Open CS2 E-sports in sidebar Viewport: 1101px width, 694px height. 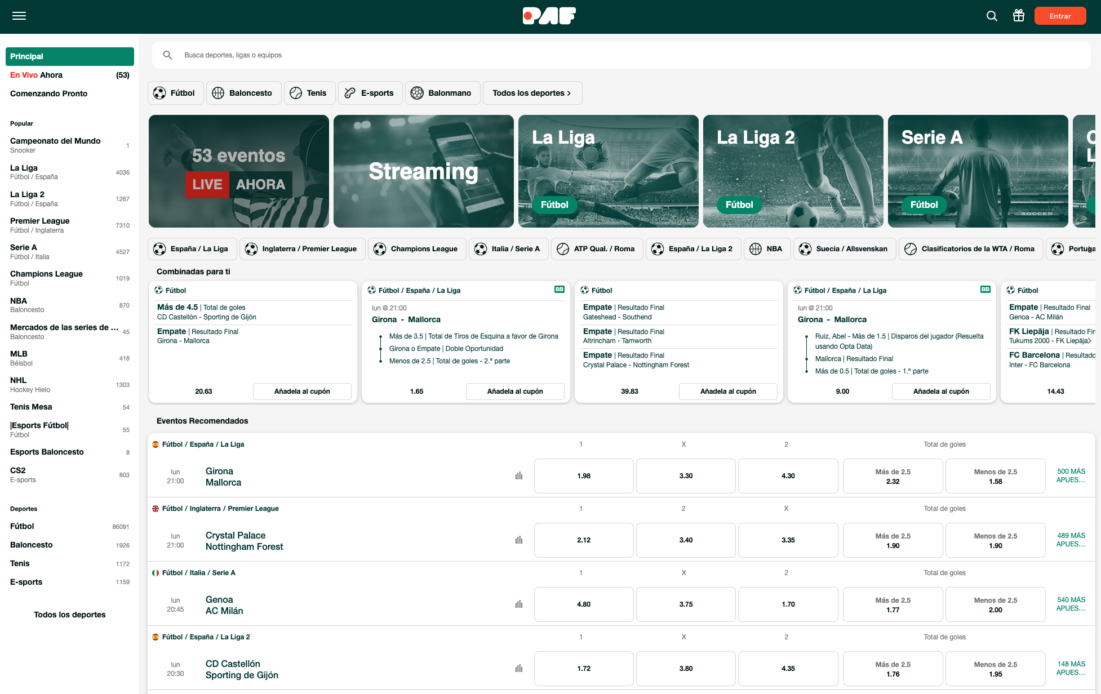[70, 475]
